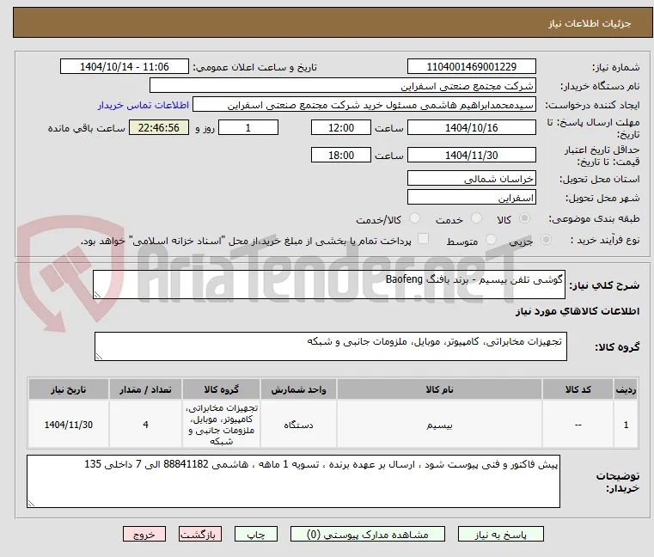Click the شماره نیاز field 1104001469001229
The width and height of the screenshot is (654, 557).
pos(471,67)
